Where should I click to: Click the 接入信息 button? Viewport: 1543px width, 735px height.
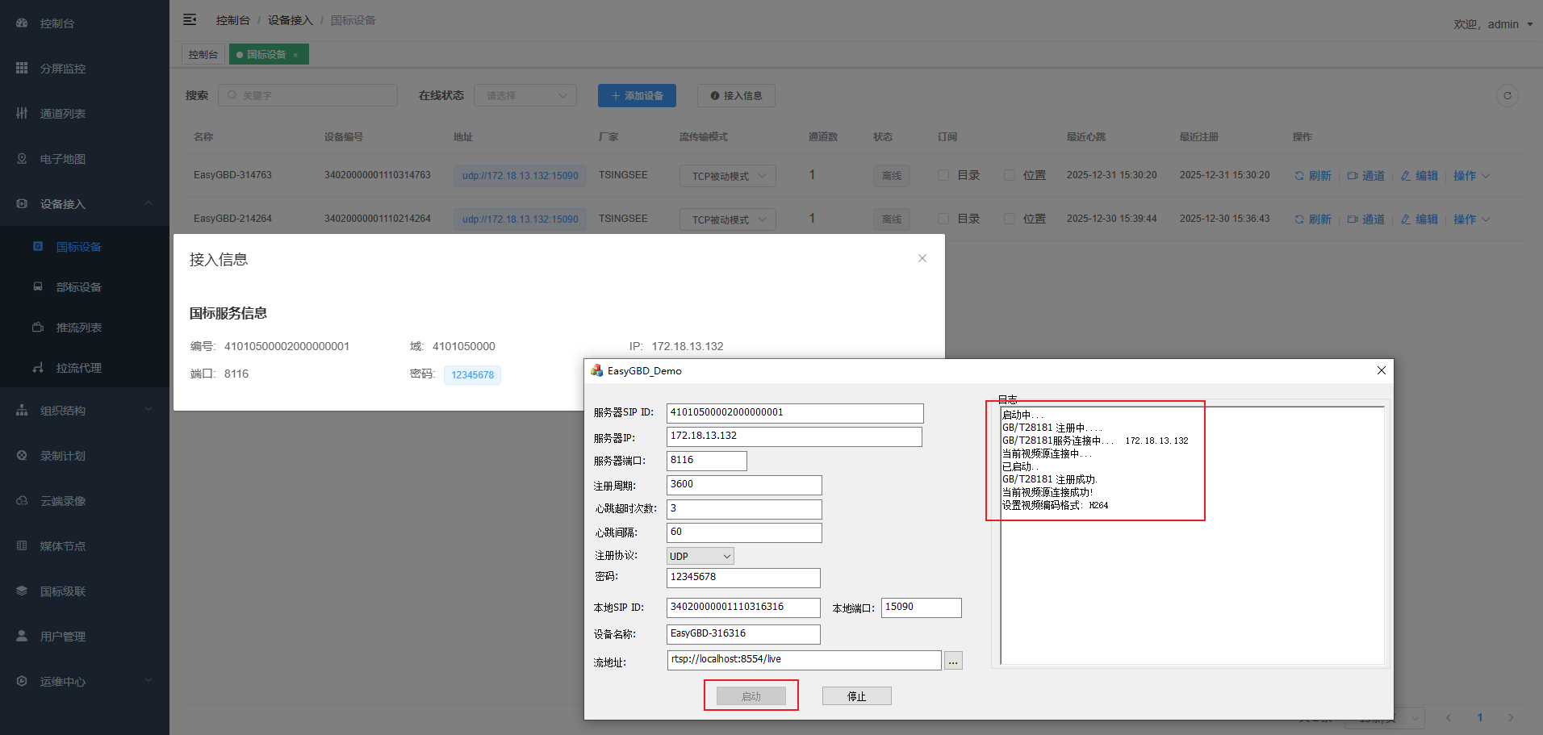(x=736, y=95)
